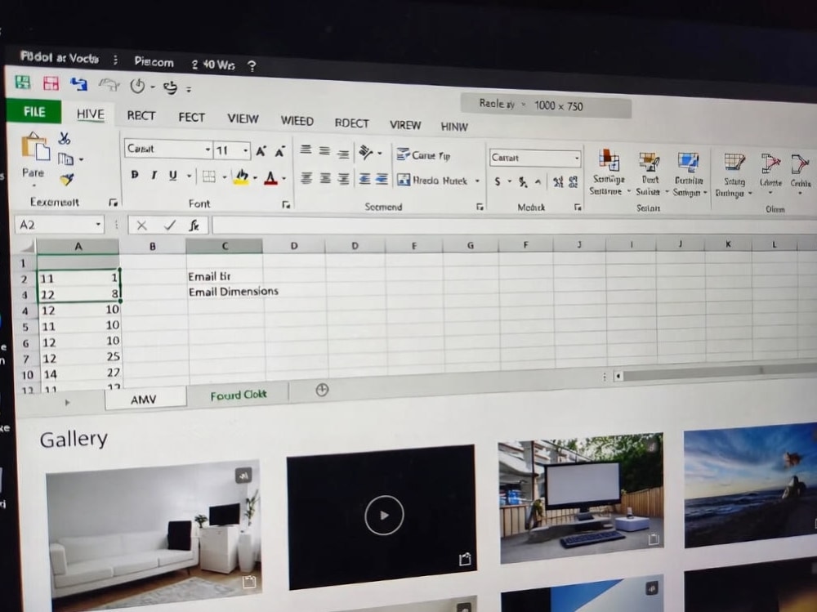Image resolution: width=817 pixels, height=612 pixels.
Task: Switch to the VIREW ribbon tab
Action: 405,125
